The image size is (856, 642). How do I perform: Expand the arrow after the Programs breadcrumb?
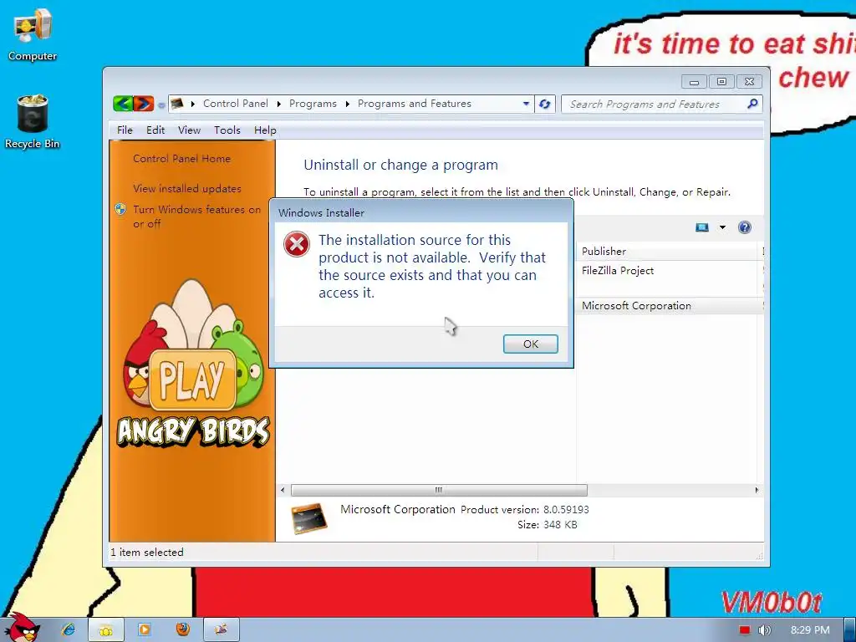point(347,104)
